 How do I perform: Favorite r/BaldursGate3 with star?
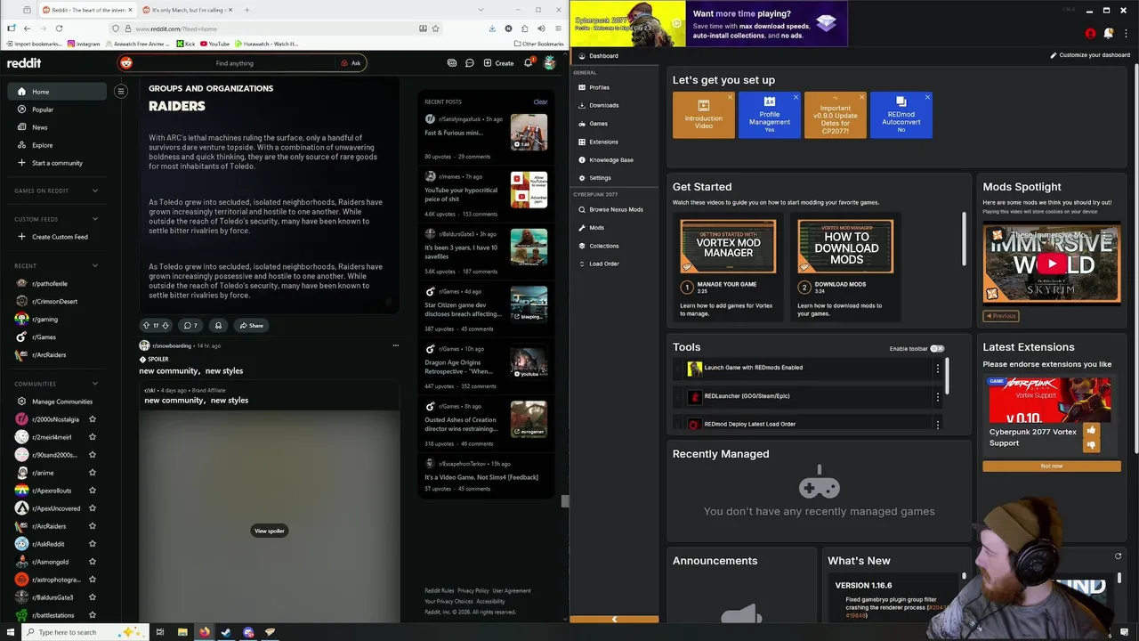(x=93, y=597)
